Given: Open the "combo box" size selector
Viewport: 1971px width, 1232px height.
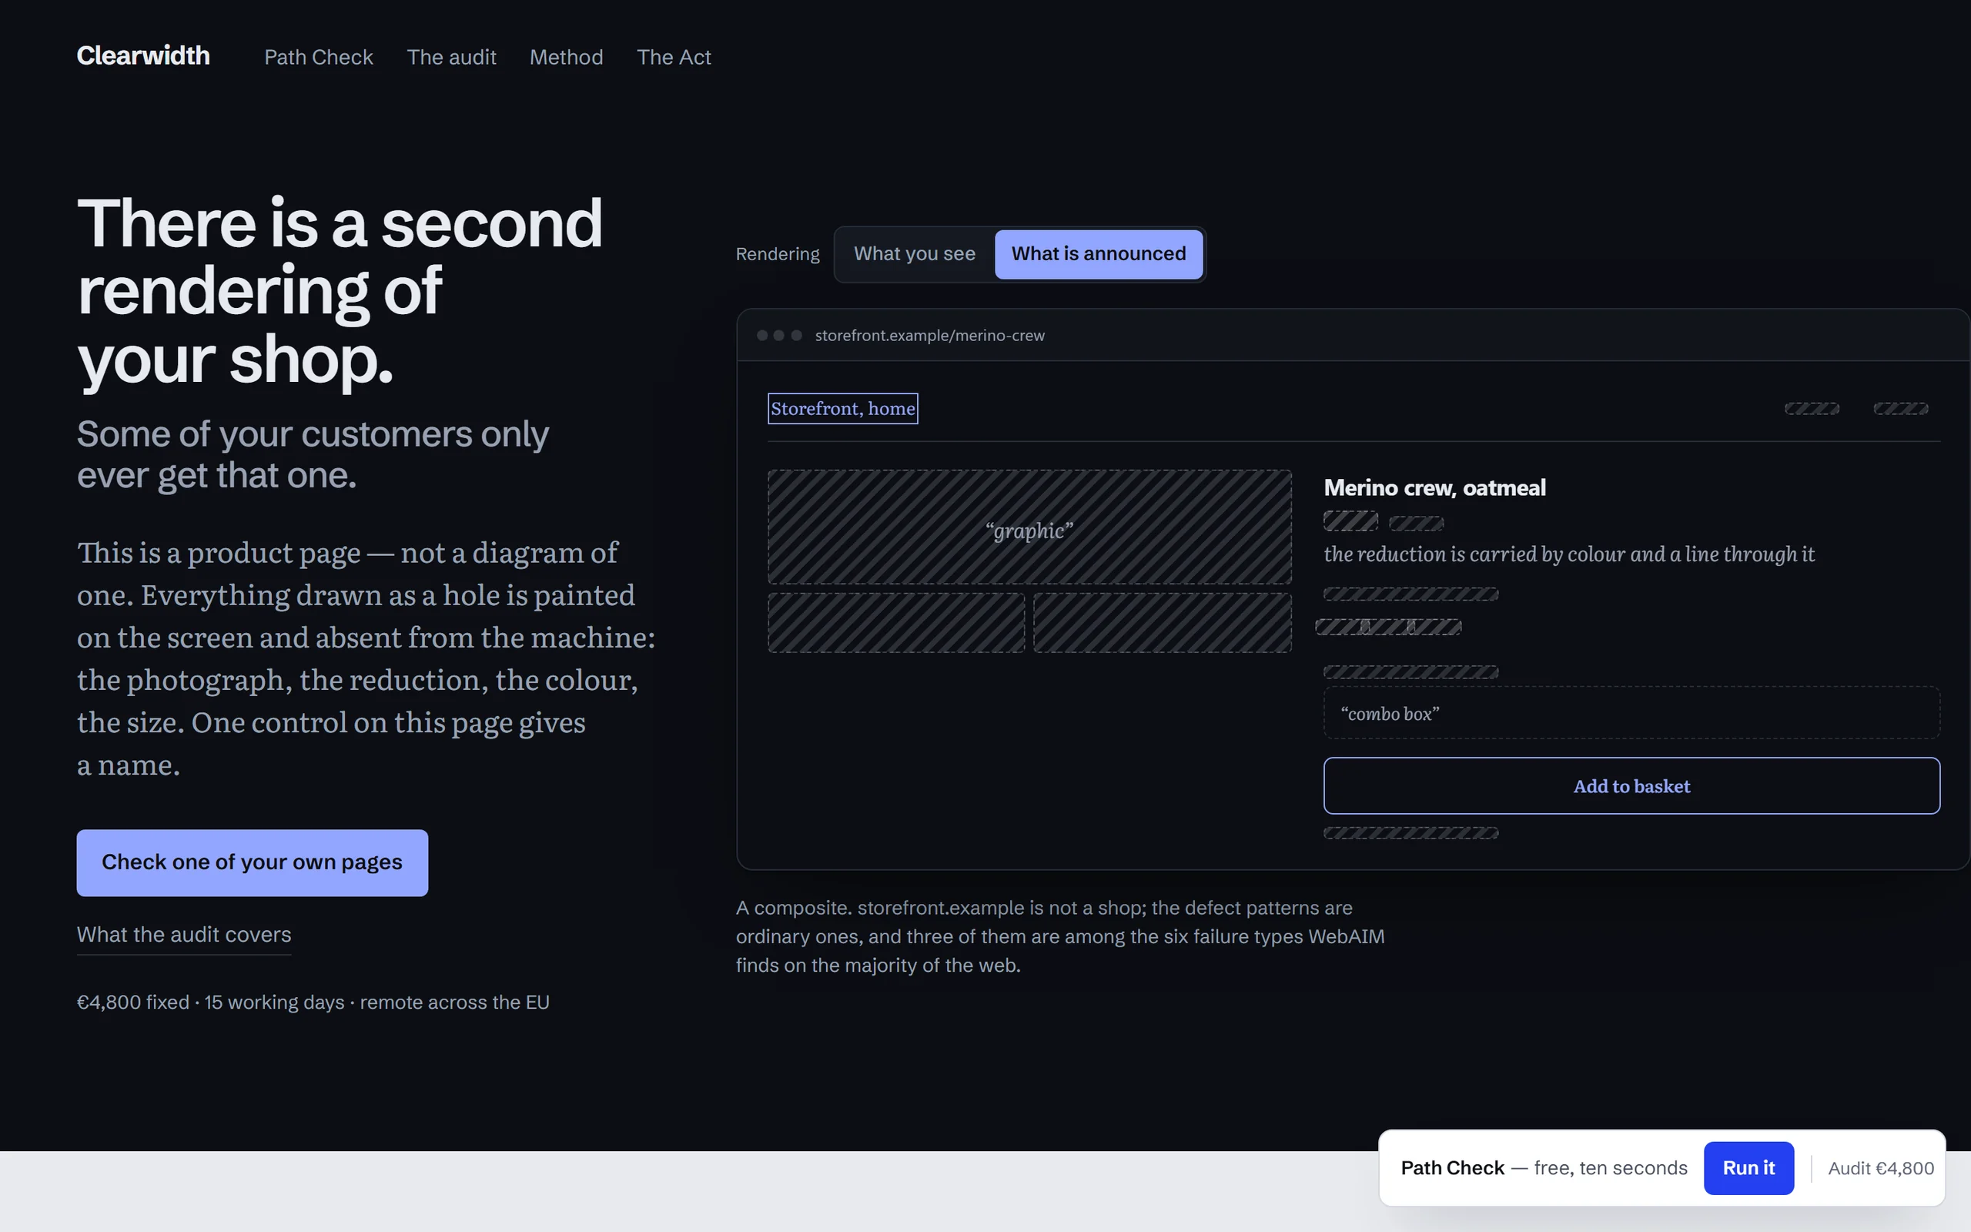Looking at the screenshot, I should tap(1631, 713).
